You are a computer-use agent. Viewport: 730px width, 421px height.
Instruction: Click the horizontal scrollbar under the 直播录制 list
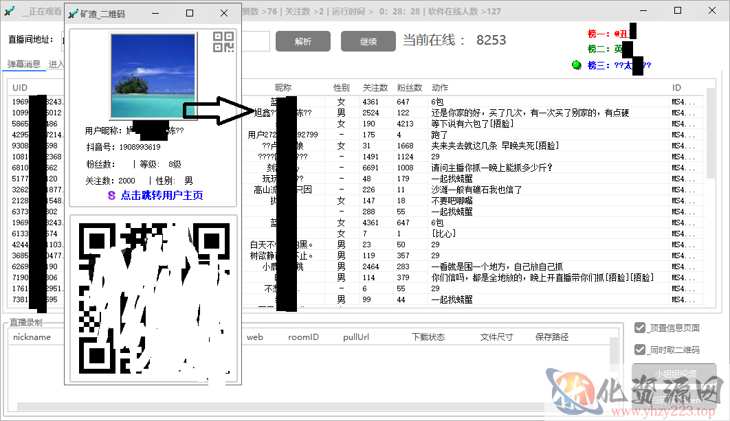coord(279,407)
